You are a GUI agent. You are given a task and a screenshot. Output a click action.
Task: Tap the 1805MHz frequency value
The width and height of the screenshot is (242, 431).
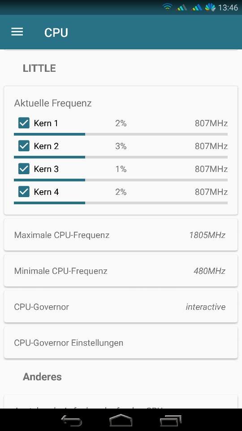pyautogui.click(x=207, y=235)
